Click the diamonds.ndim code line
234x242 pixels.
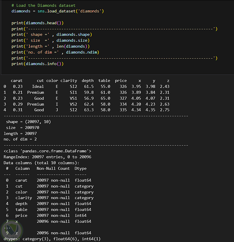click(x=55, y=52)
